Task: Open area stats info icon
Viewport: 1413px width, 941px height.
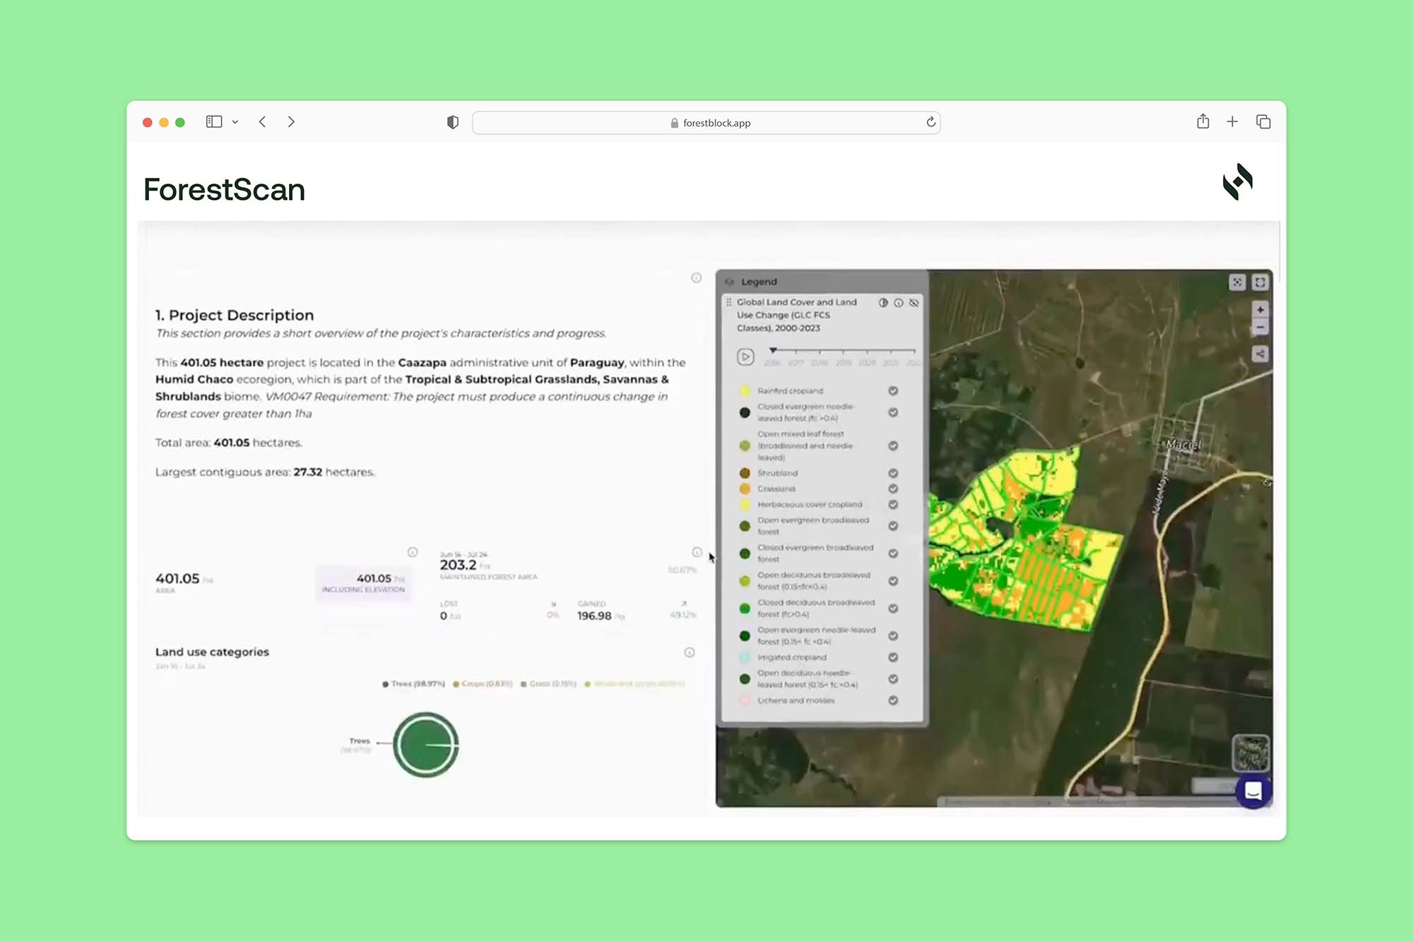Action: (413, 552)
